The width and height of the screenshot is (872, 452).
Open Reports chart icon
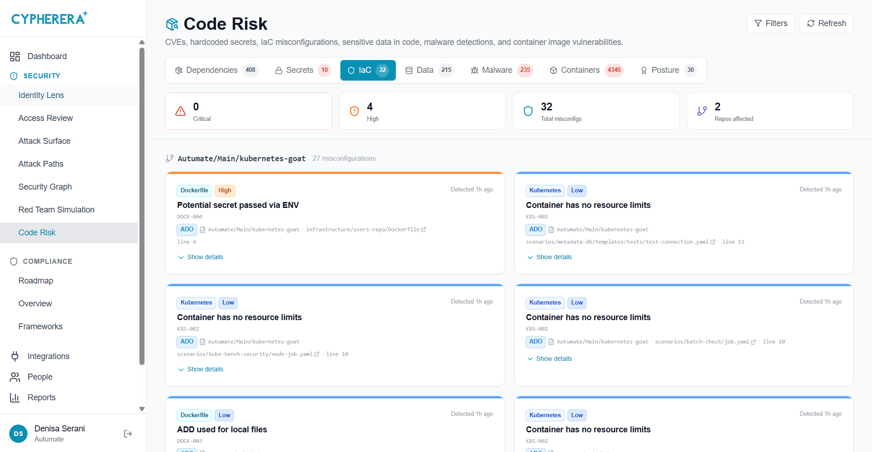click(x=15, y=398)
